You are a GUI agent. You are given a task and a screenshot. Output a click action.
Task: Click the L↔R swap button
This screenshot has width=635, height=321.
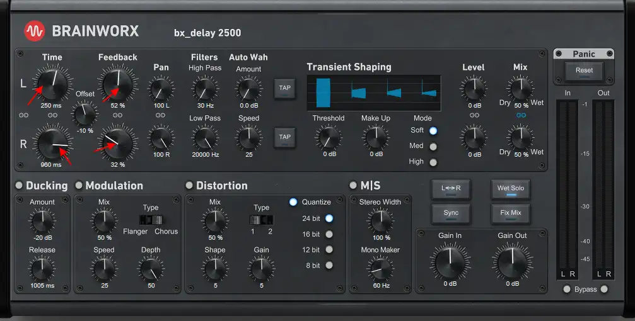[451, 189]
